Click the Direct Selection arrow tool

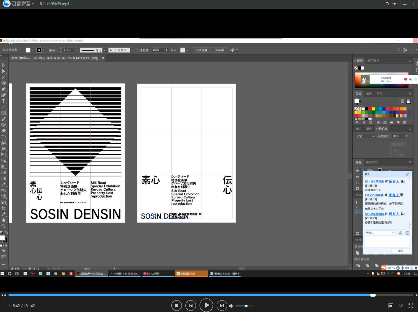4,71
